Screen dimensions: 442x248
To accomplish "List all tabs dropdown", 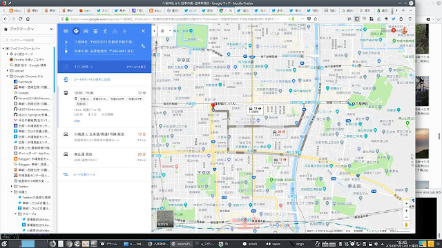I will tap(410, 10).
